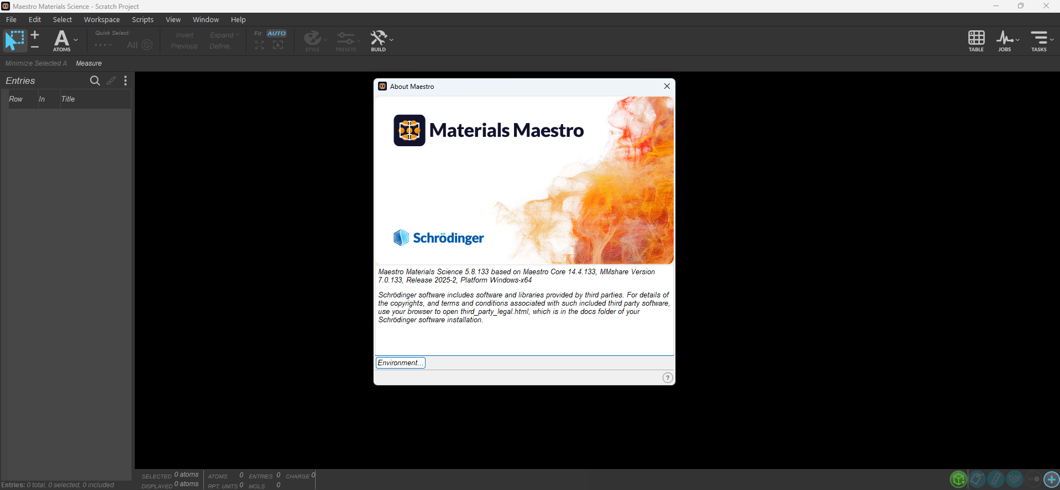Click the Atoms selection mode icon
The height and width of the screenshot is (490, 1060).
click(x=61, y=41)
